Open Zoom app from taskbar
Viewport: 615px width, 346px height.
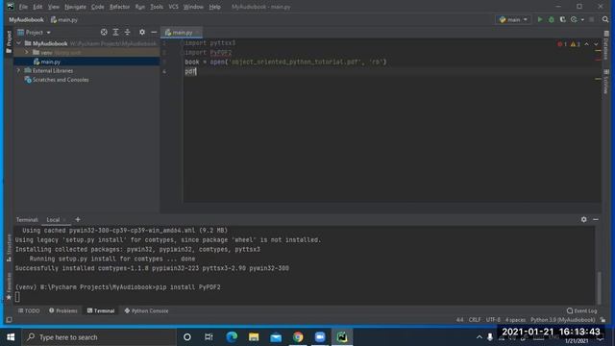(320, 337)
